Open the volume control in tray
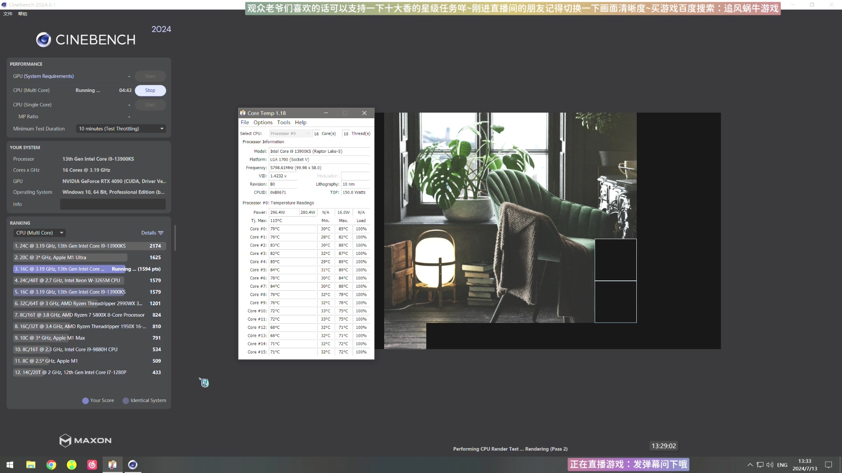The image size is (842, 473). point(770,465)
